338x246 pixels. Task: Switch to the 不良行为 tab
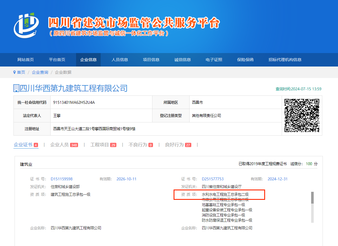[141, 145]
